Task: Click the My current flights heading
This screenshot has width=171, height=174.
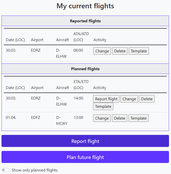Action: [85, 6]
